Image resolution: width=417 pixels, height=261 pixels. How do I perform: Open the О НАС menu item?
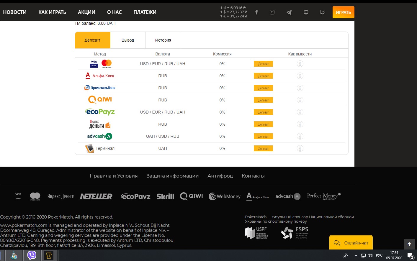tap(114, 12)
